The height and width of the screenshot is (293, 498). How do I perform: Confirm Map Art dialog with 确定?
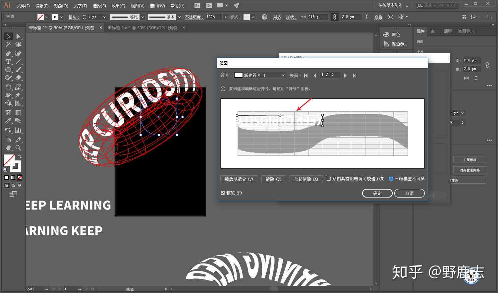tap(377, 193)
